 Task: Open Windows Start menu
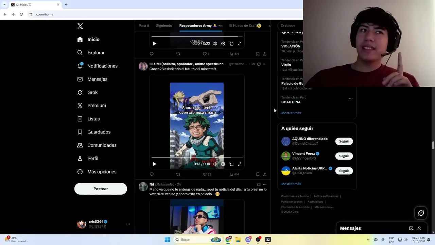click(x=167, y=240)
